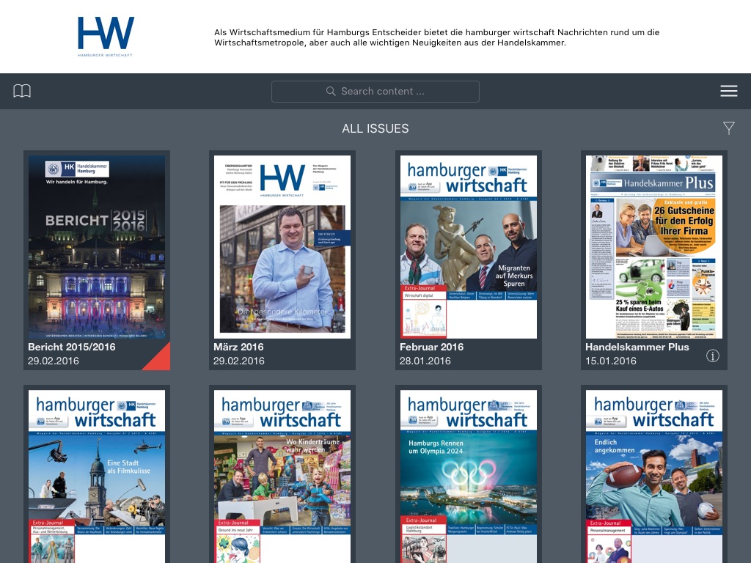
Task: Click the search magnifier icon
Action: (331, 91)
